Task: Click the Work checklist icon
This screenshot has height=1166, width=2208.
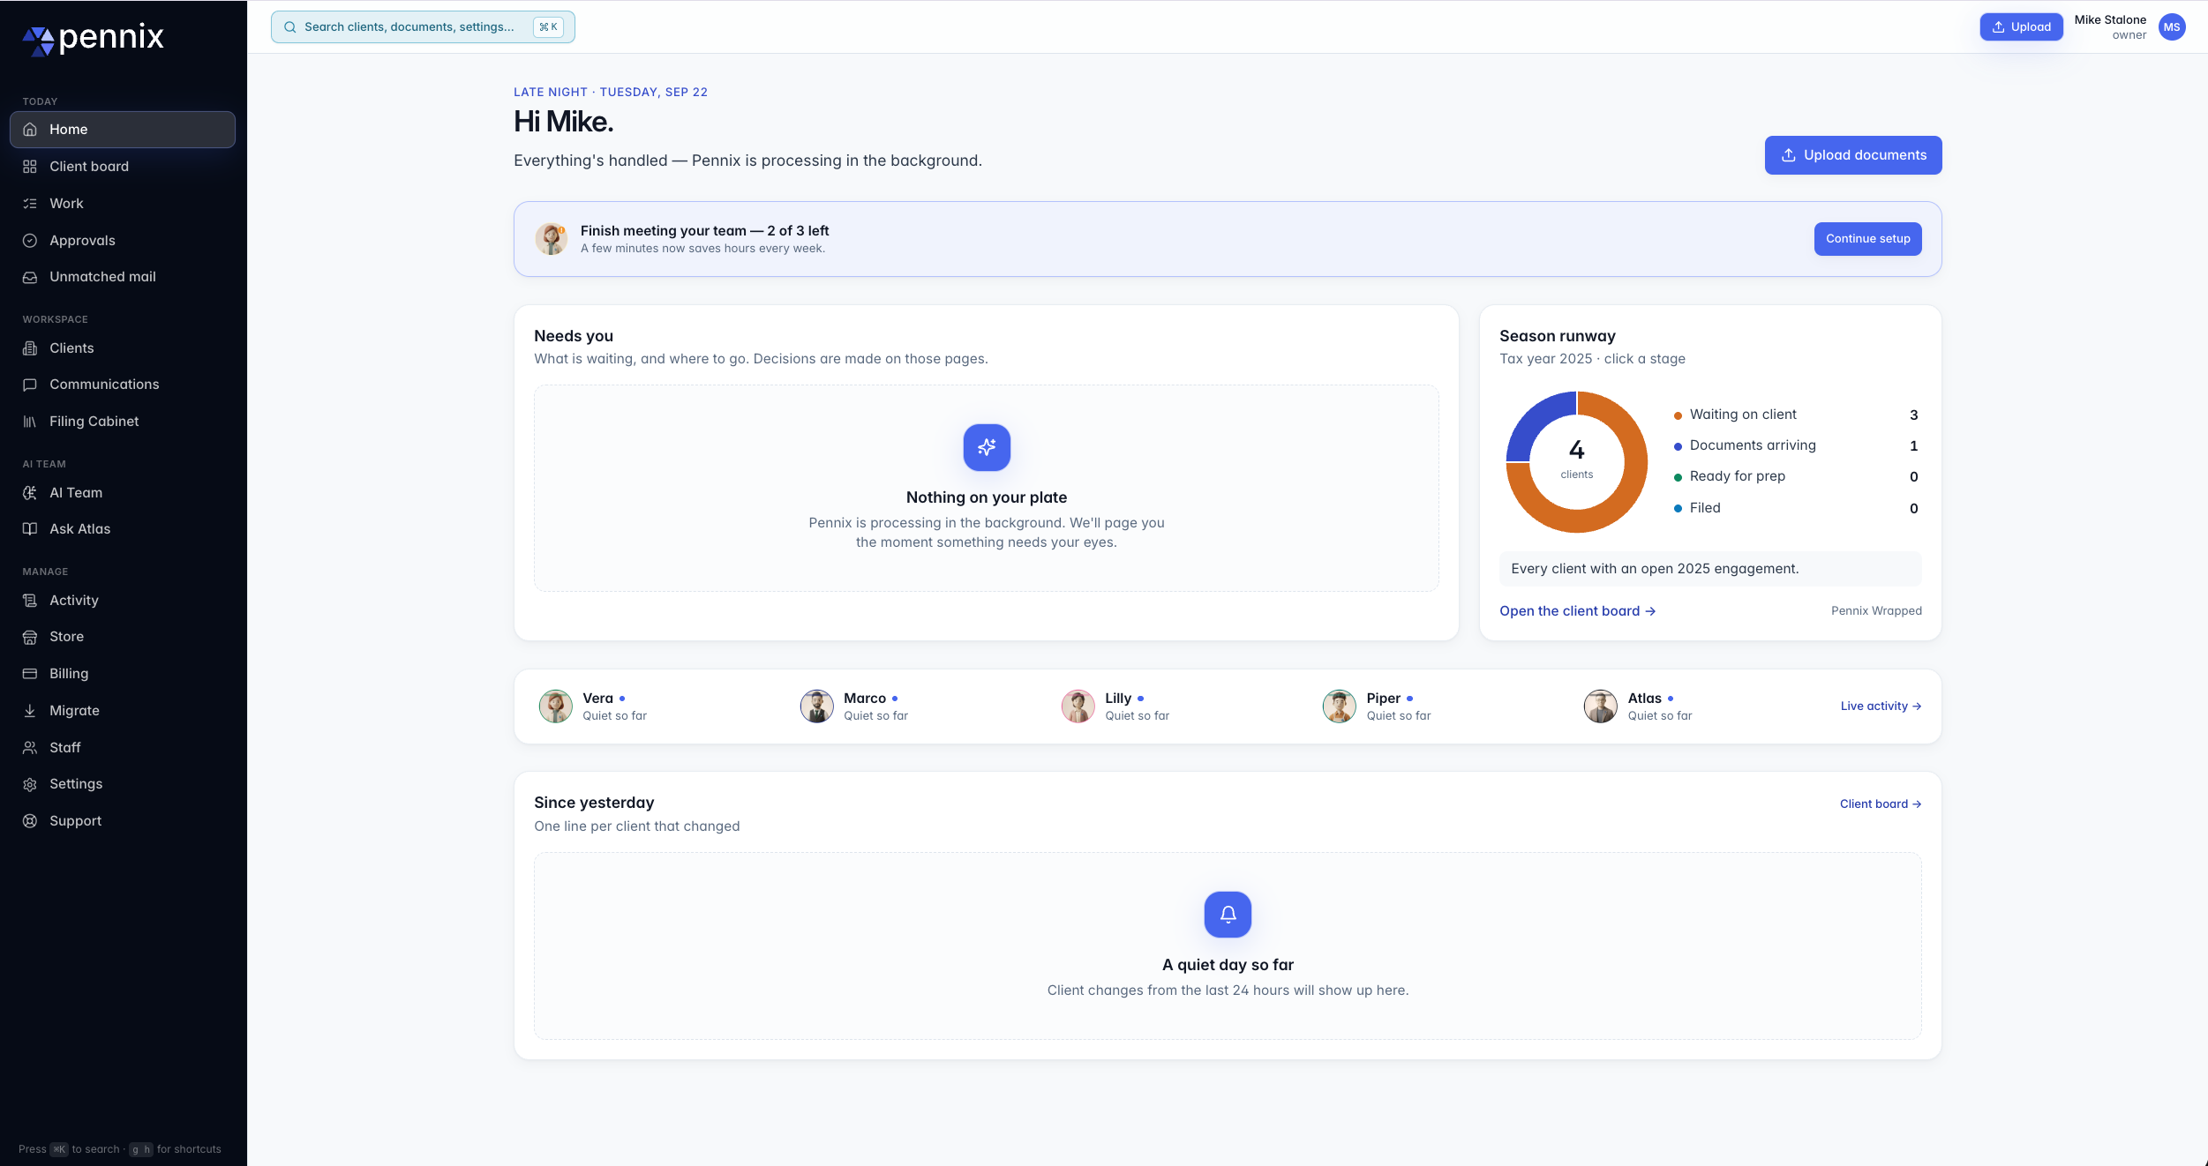Action: coord(30,204)
